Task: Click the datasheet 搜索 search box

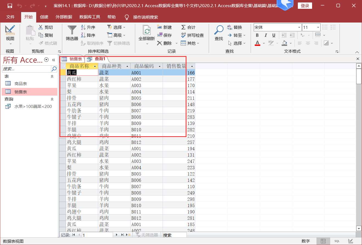Action: tap(174, 235)
